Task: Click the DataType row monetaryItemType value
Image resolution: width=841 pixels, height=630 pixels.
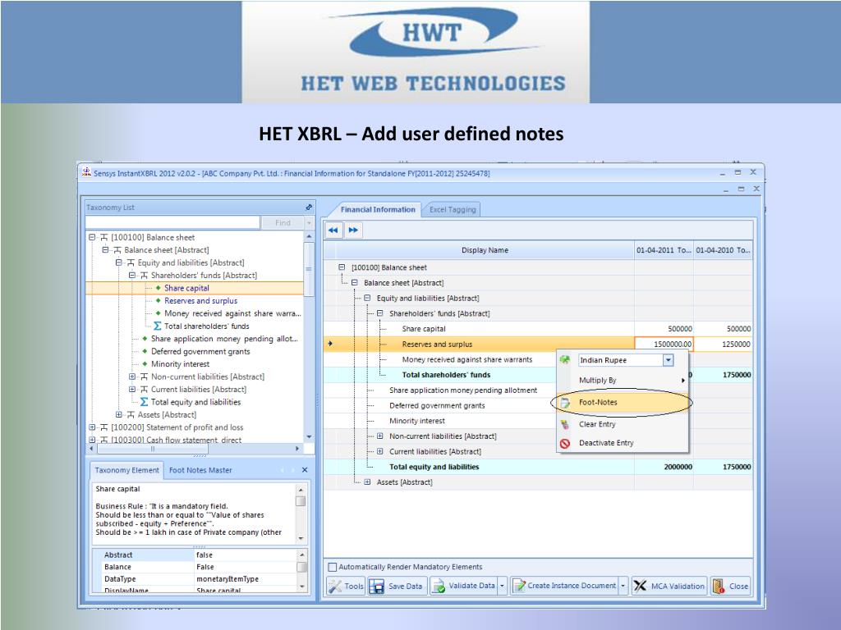Action: coord(245,579)
